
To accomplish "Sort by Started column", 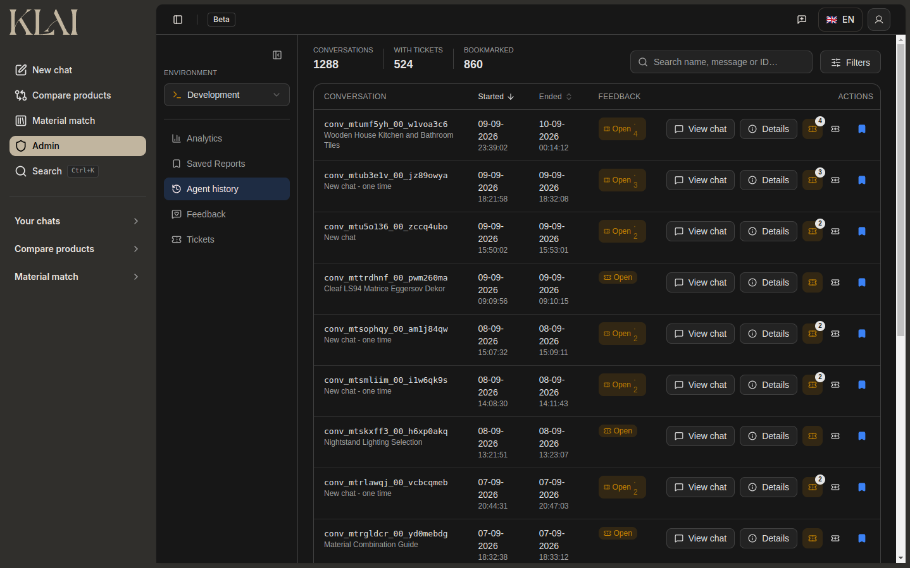I will [x=496, y=97].
